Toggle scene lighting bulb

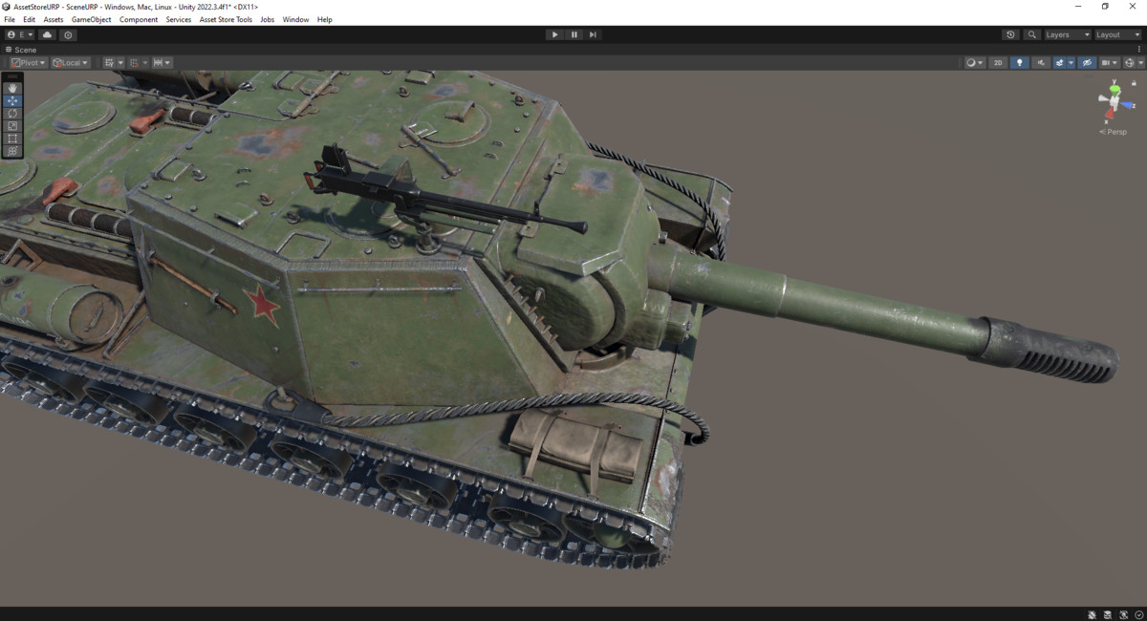click(x=1019, y=63)
